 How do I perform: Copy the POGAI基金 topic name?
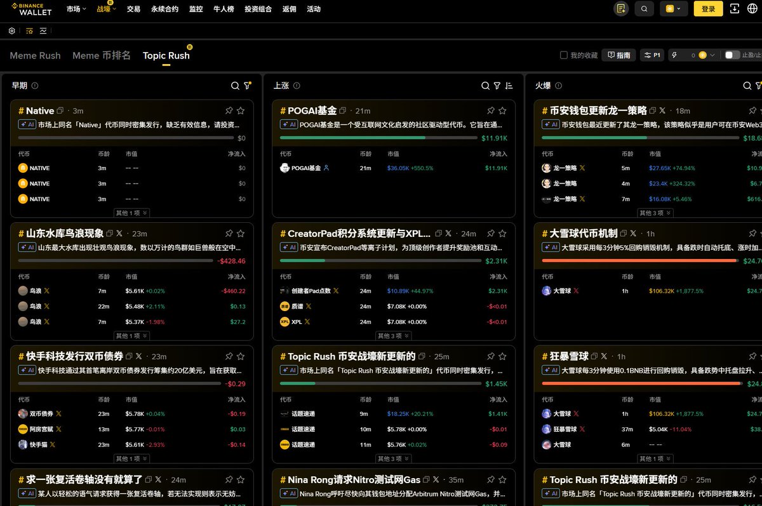coord(343,110)
